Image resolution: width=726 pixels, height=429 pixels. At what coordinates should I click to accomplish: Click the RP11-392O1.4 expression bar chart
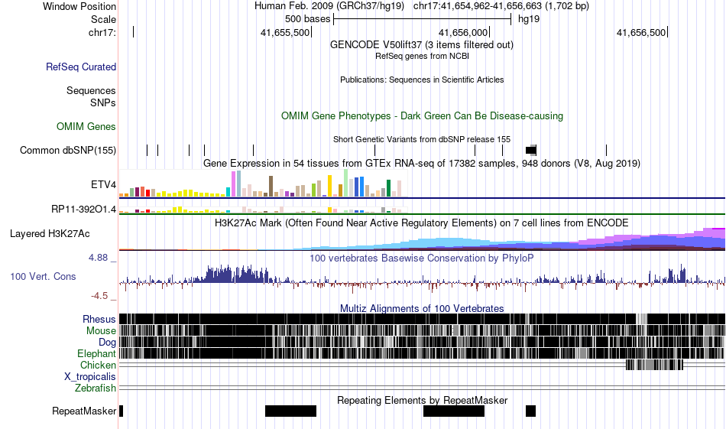pos(263,210)
